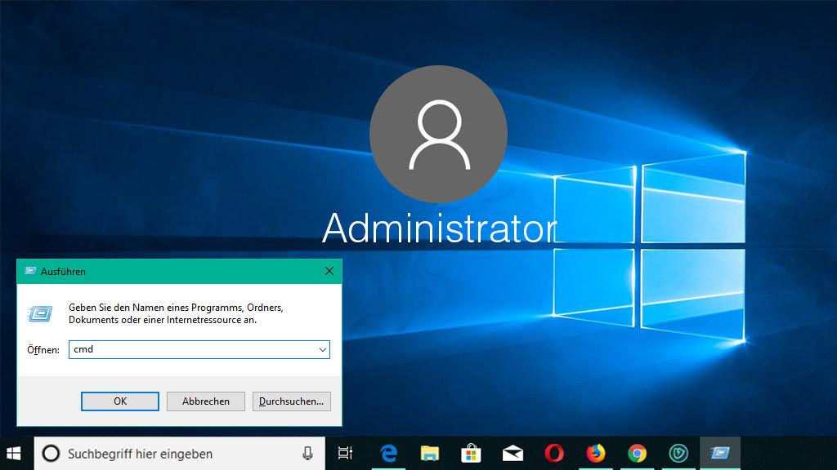
Task: Open Task View from the taskbar
Action: (346, 454)
